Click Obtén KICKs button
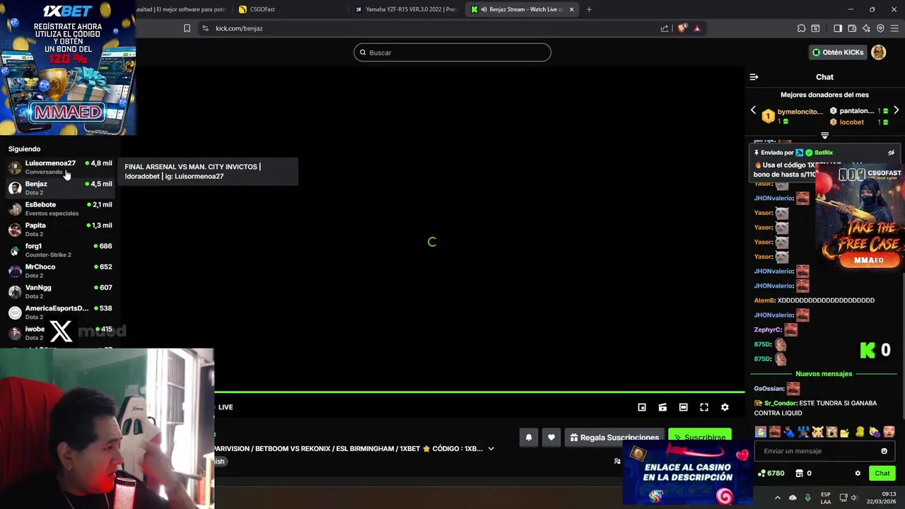 (838, 52)
